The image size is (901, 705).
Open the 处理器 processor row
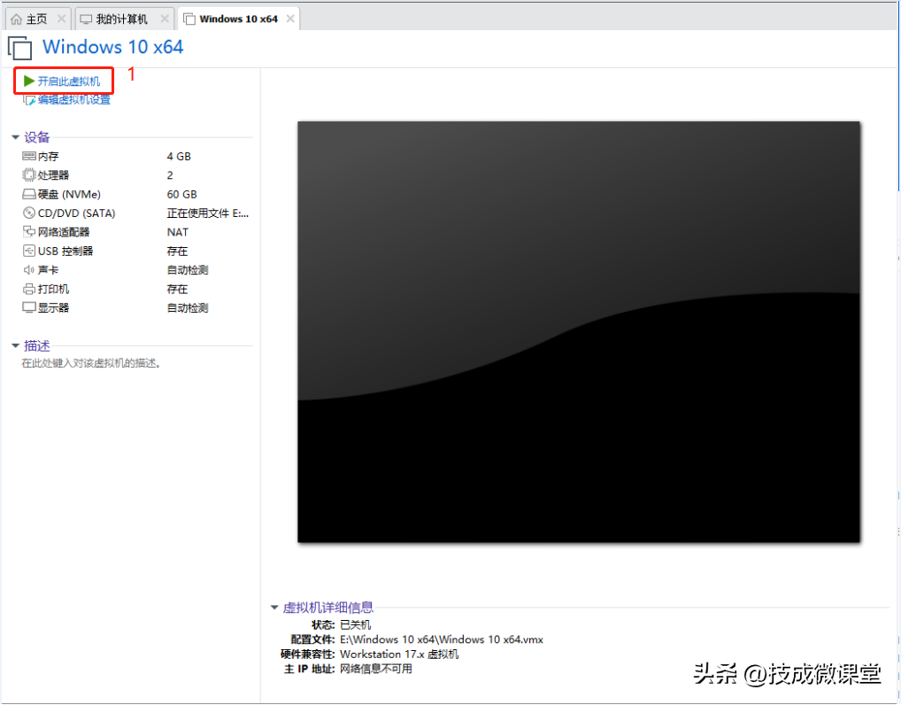[x=135, y=175]
